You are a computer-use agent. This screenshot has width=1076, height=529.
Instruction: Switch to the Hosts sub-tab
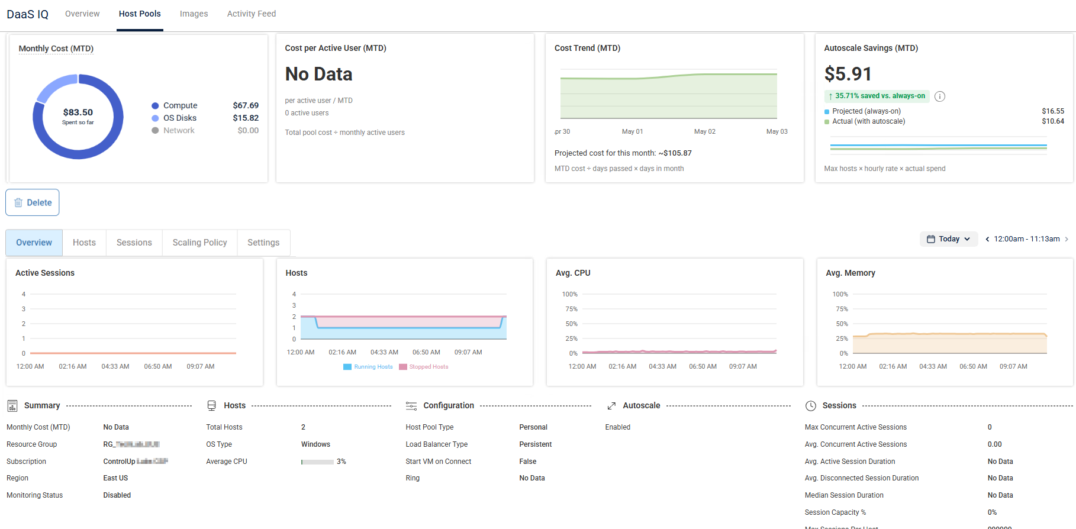tap(84, 243)
